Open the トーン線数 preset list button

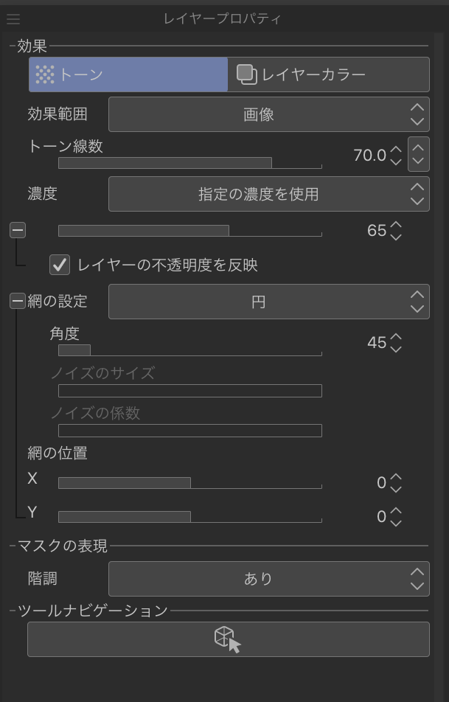(418, 154)
